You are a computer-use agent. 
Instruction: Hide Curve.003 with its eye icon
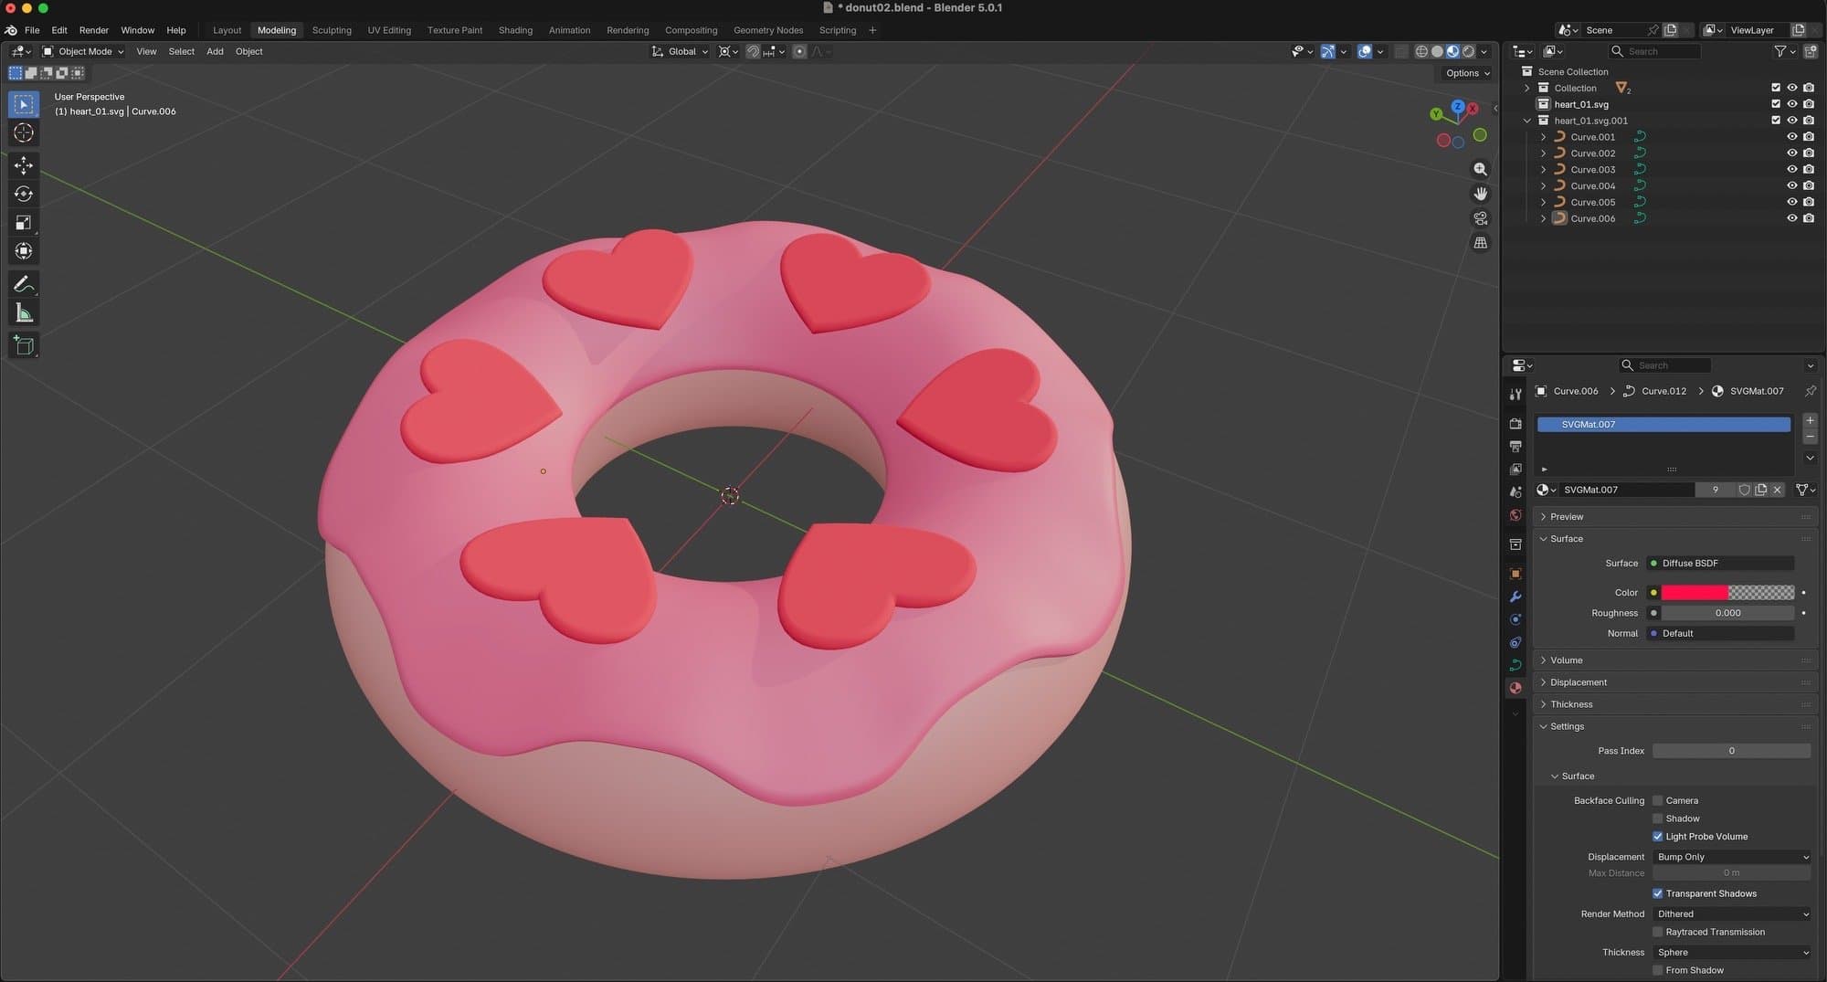[x=1791, y=170]
